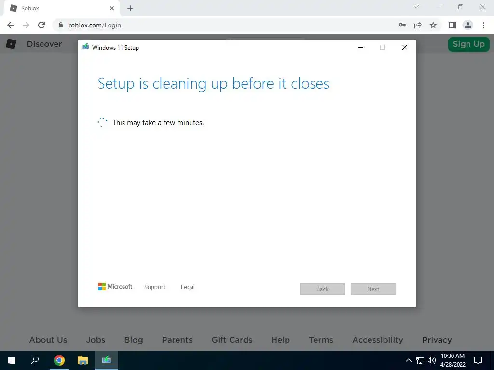The height and width of the screenshot is (370, 494).
Task: Open Chrome side panel icon
Action: (453, 25)
